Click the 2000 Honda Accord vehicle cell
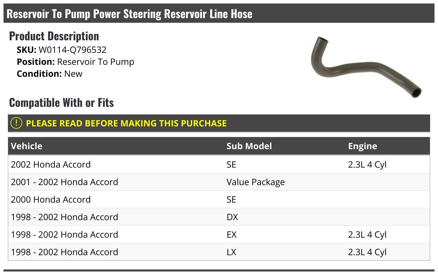The image size is (438, 275). (51, 199)
